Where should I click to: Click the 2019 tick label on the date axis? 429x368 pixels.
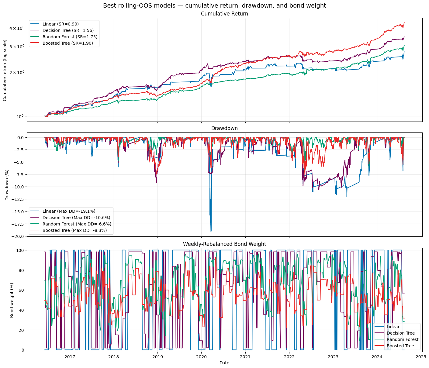(x=157, y=357)
